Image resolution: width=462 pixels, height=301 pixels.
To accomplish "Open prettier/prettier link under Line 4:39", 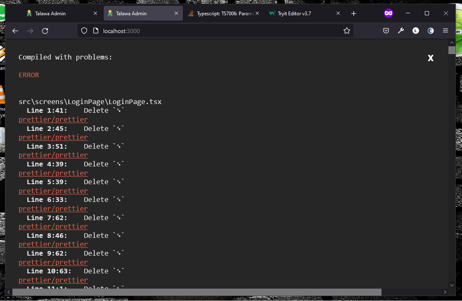I will pyautogui.click(x=53, y=173).
